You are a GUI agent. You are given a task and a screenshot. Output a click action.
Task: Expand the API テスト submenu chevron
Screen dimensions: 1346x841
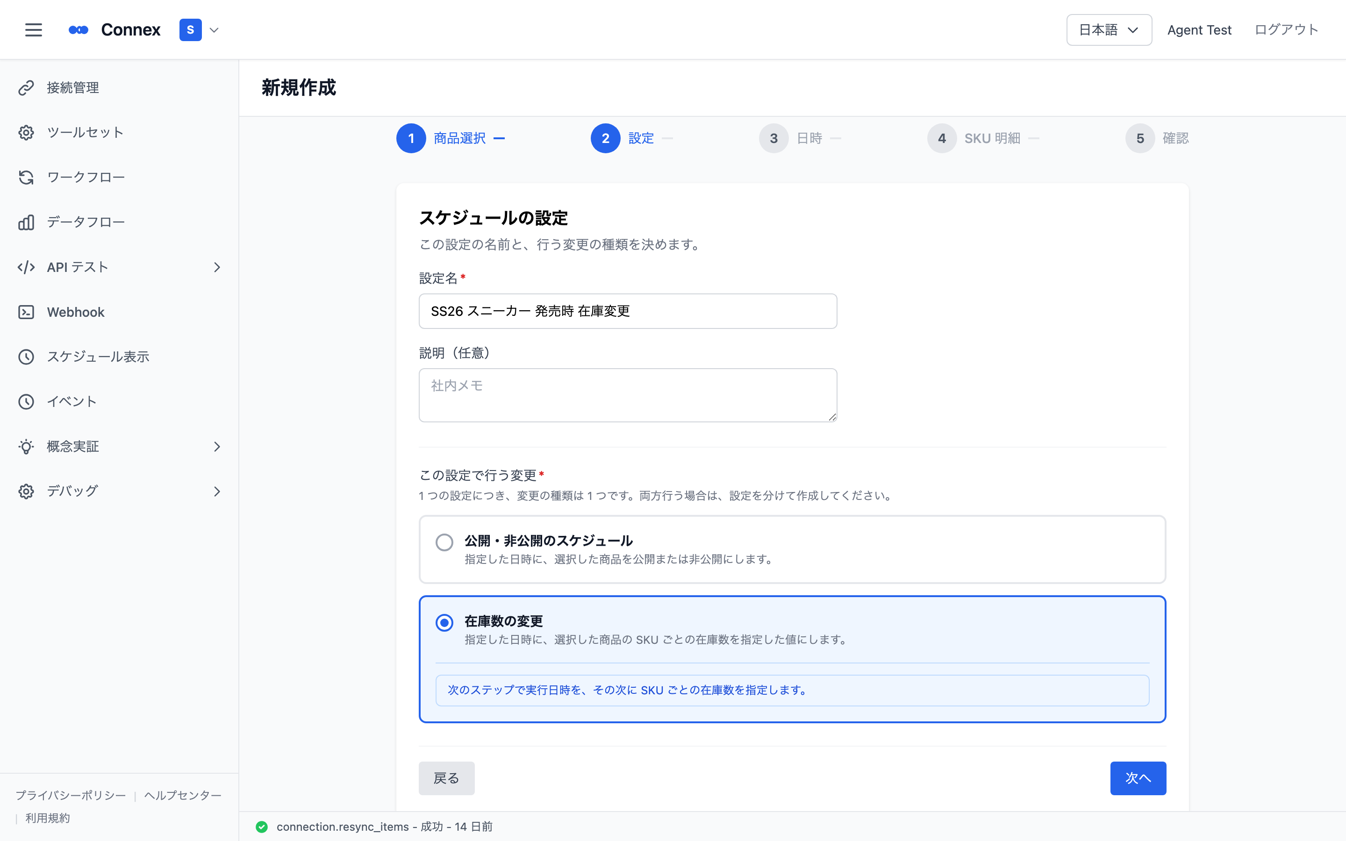click(217, 268)
